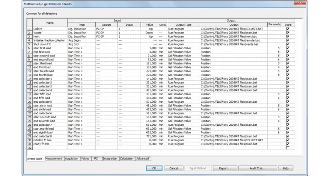Click the Store column header
The width and height of the screenshot is (325, 176).
tap(288, 25)
